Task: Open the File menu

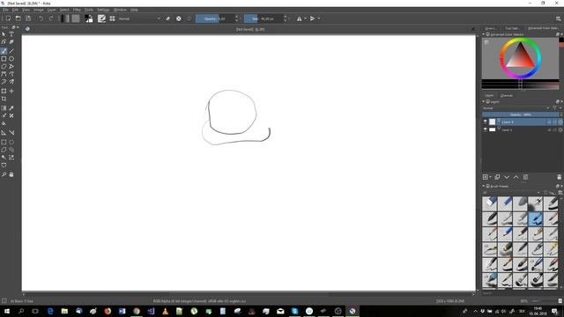Action: 6,10
